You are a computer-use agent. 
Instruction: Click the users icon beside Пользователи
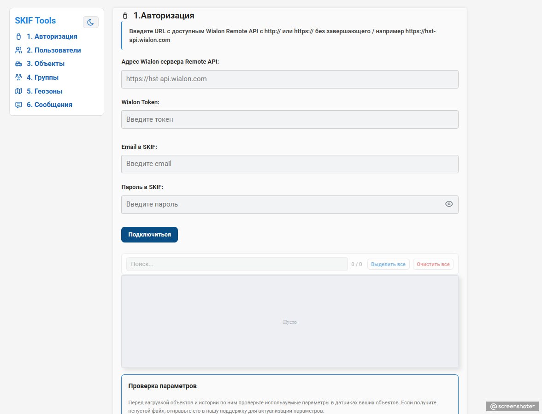tap(18, 50)
